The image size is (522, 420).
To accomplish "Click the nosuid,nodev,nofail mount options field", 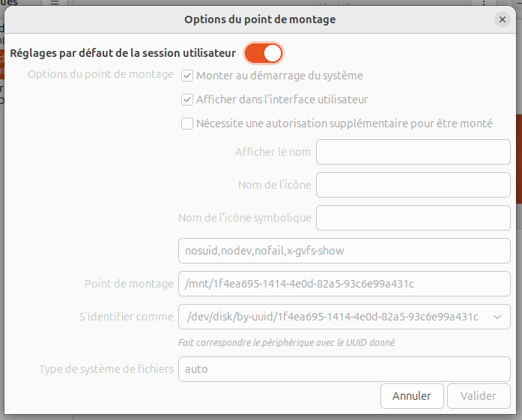I will click(x=344, y=251).
